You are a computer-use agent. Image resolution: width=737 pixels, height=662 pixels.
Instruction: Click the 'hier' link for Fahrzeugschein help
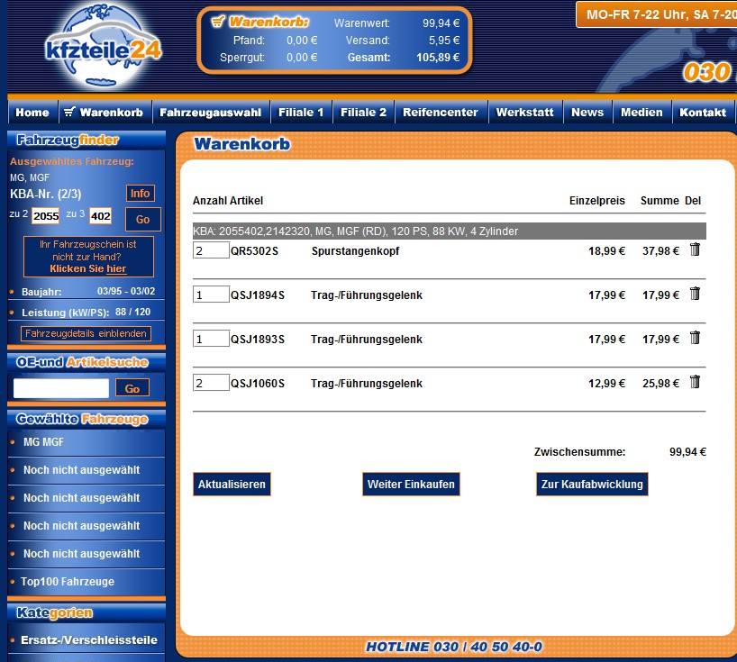click(x=116, y=268)
